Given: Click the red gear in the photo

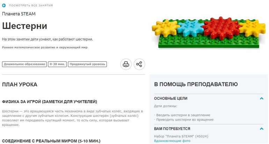Looking at the screenshot, I should coord(221,27).
